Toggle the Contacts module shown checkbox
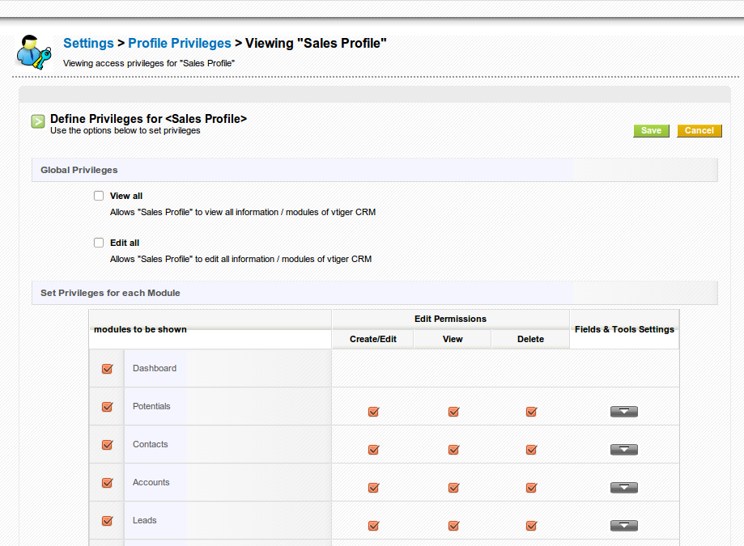The image size is (744, 546). [x=107, y=445]
